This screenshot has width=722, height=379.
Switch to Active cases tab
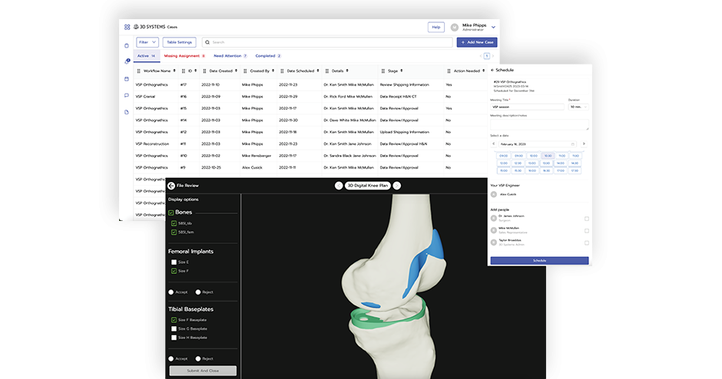pos(147,56)
